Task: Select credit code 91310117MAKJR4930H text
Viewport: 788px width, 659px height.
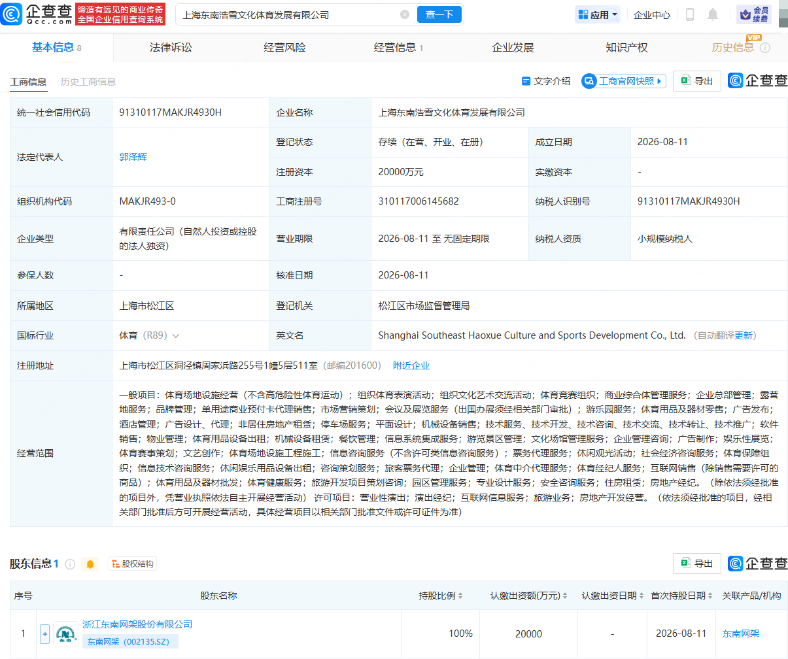Action: pyautogui.click(x=170, y=112)
